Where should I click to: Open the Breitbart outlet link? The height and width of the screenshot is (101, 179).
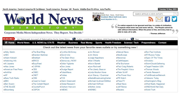coord(36,58)
